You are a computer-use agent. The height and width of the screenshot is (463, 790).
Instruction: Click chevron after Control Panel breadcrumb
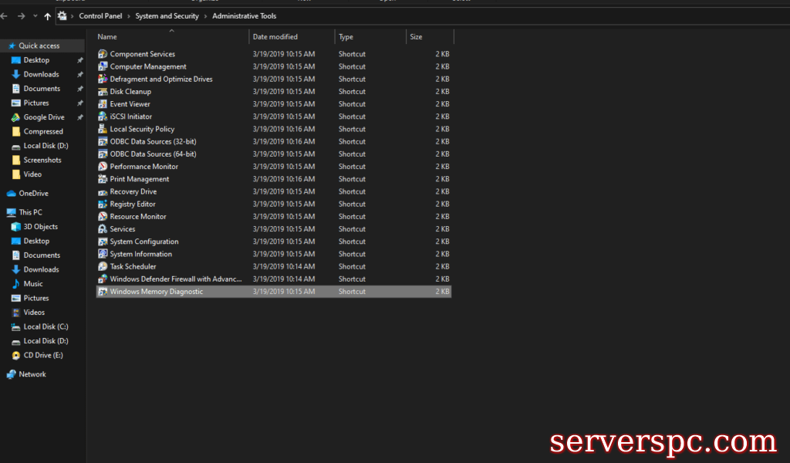[x=128, y=16]
